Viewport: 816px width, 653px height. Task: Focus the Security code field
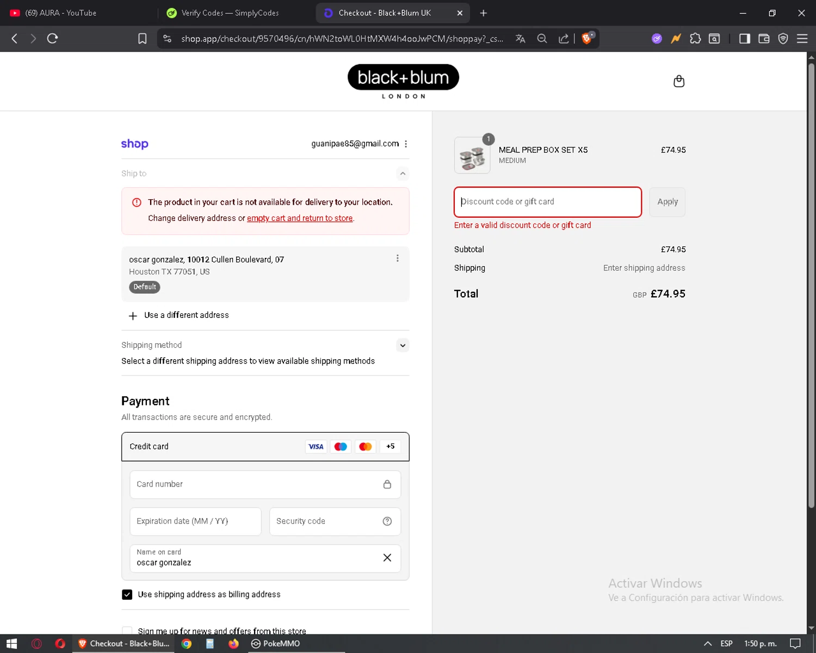[335, 521]
